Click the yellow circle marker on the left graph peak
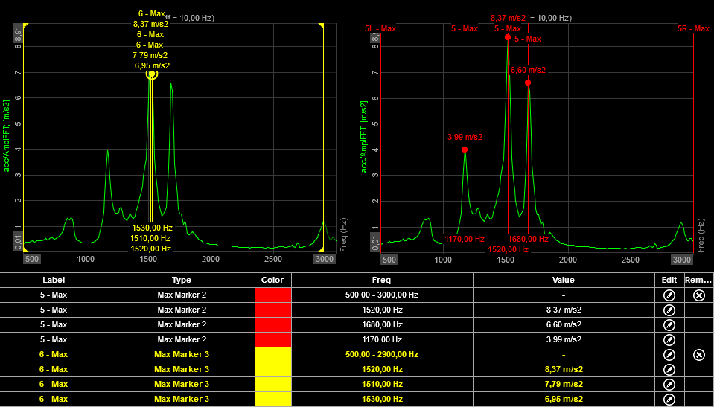The image size is (714, 407). tap(152, 74)
